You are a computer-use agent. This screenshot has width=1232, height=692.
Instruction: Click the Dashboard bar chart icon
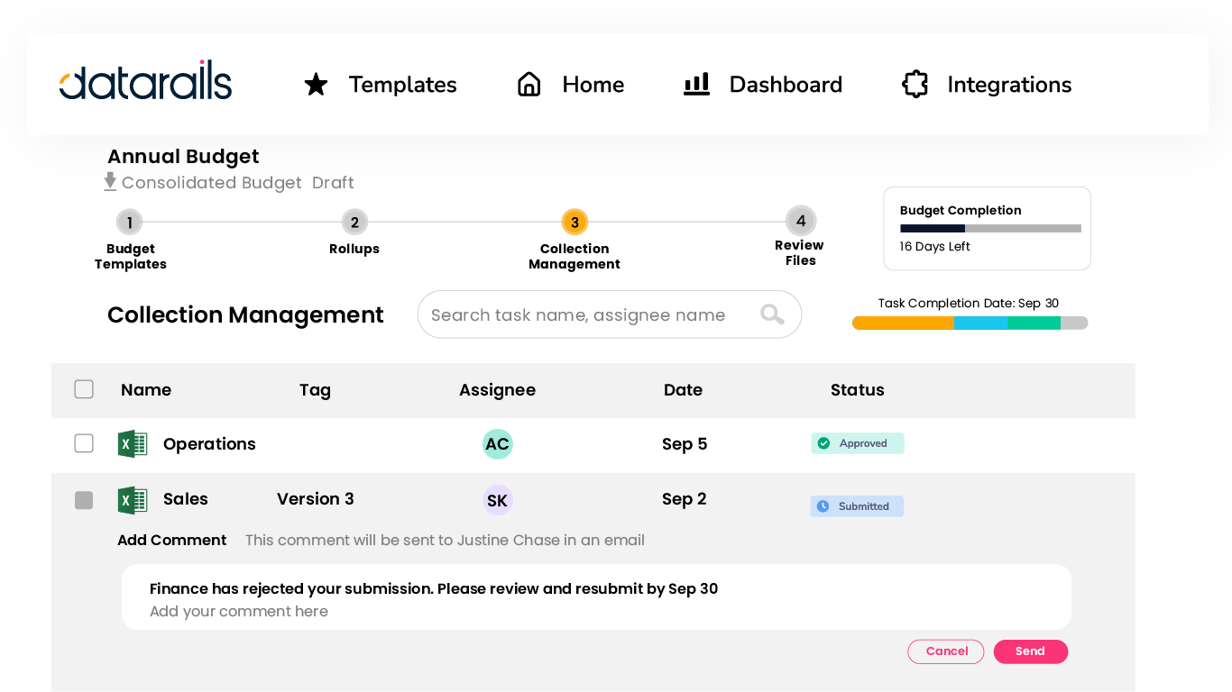[x=696, y=85]
